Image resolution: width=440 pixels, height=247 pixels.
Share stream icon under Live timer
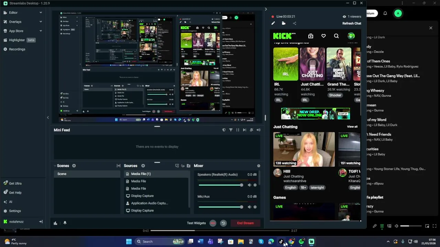tap(294, 23)
